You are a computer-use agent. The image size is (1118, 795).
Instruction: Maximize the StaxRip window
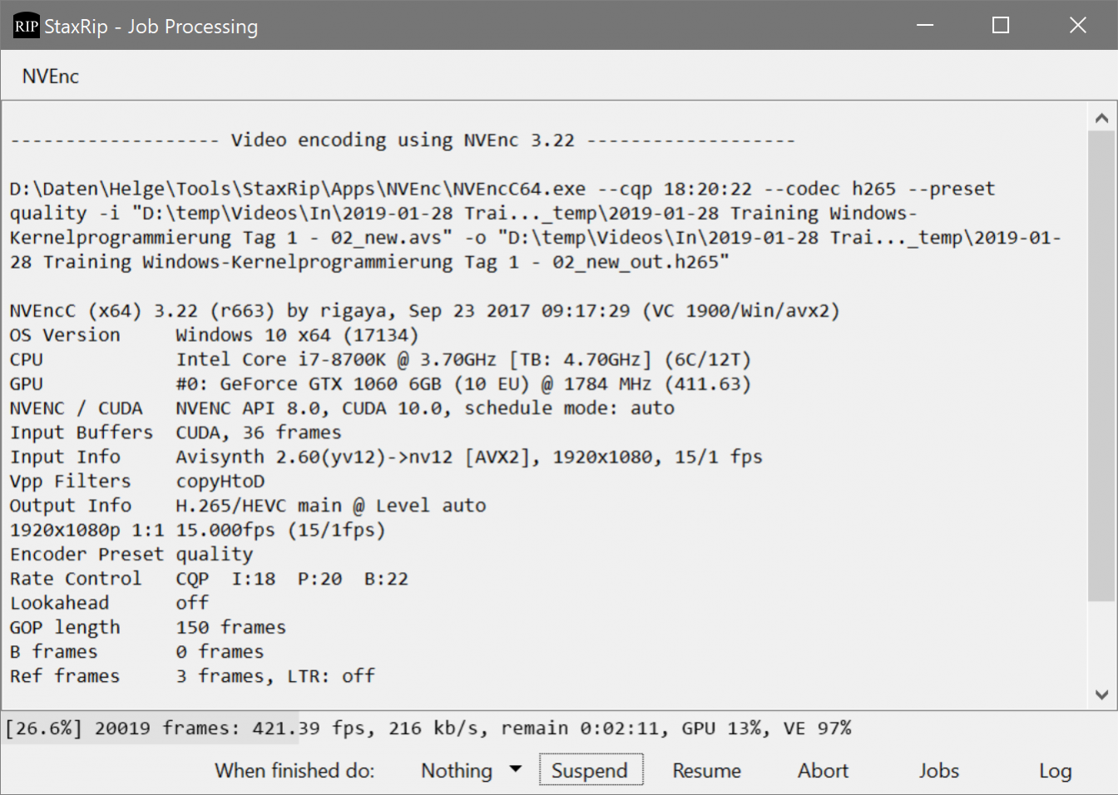[x=1000, y=25]
